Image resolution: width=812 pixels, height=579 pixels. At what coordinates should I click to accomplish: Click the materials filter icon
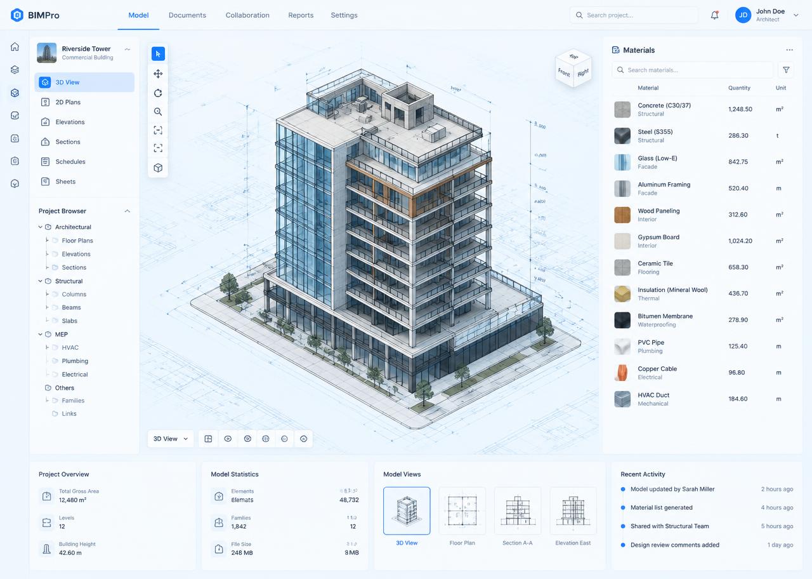coord(786,70)
